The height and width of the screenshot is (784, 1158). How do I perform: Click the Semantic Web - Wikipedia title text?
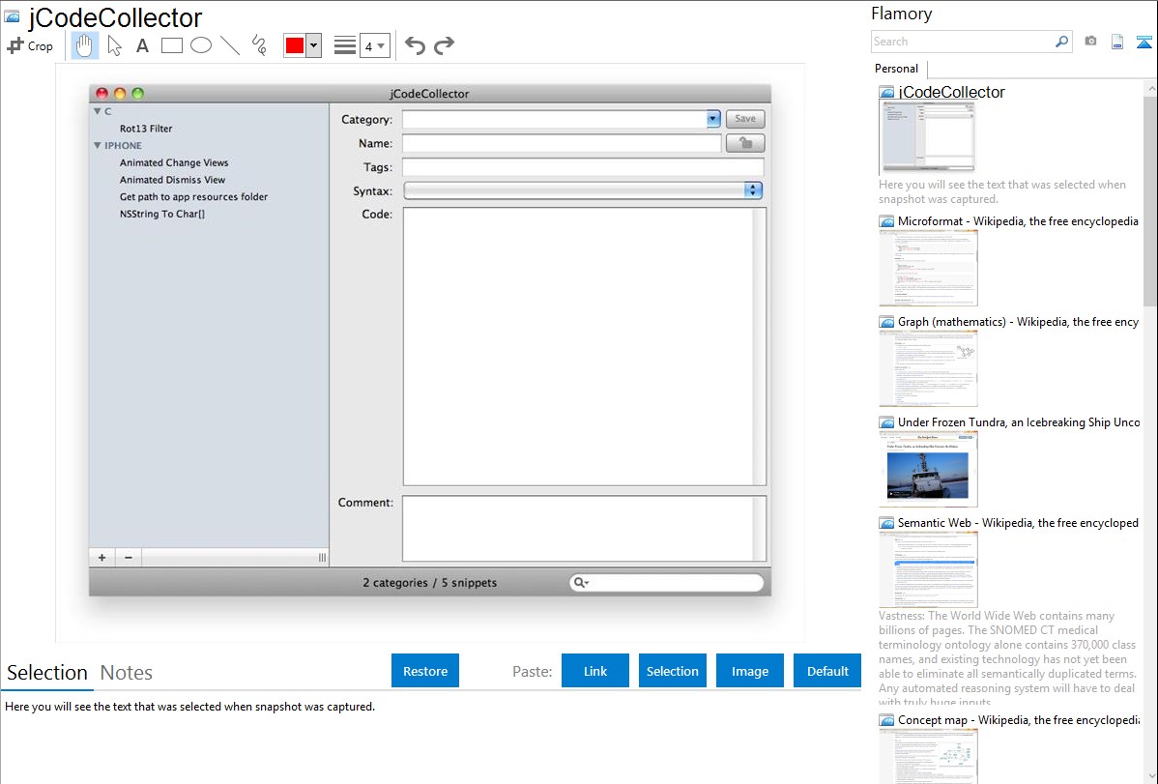pyautogui.click(x=1018, y=523)
